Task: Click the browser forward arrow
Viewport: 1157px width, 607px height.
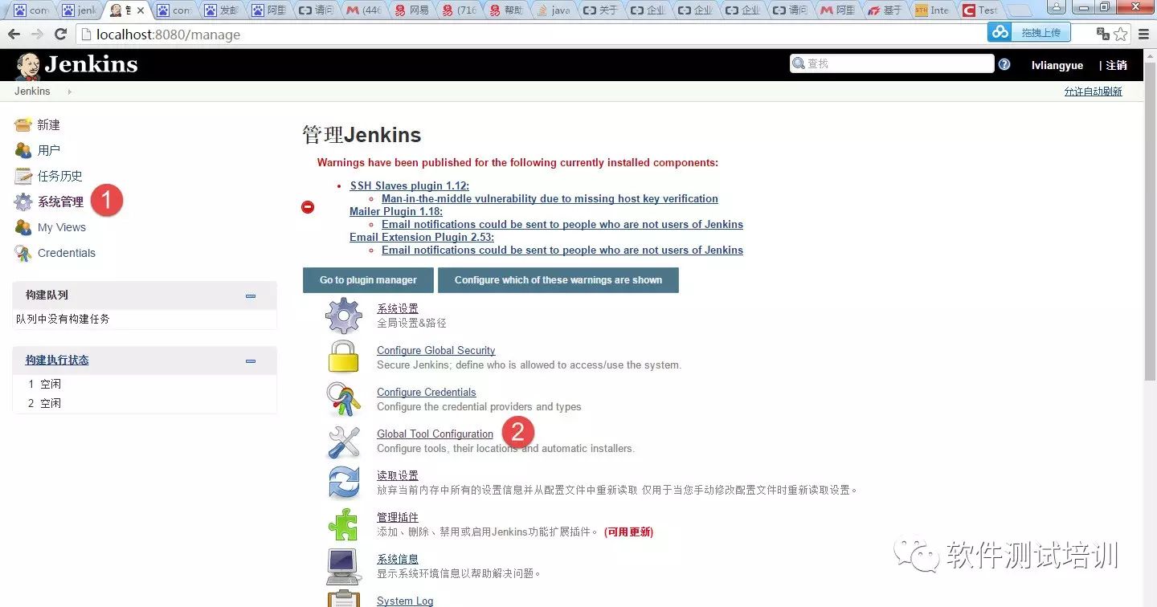Action: [x=37, y=35]
